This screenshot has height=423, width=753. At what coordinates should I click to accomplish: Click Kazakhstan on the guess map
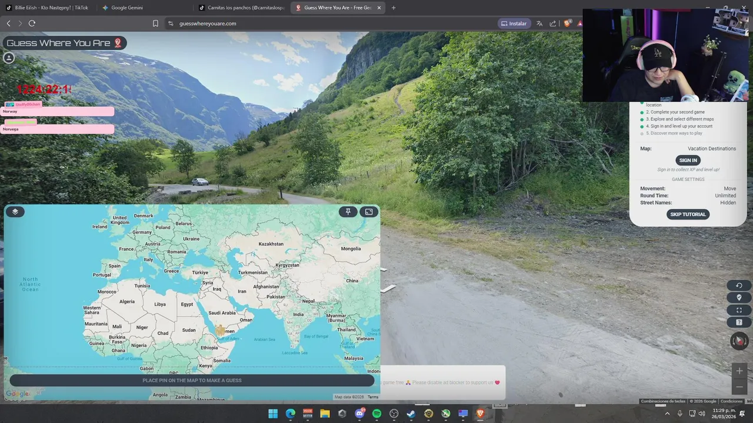(271, 244)
